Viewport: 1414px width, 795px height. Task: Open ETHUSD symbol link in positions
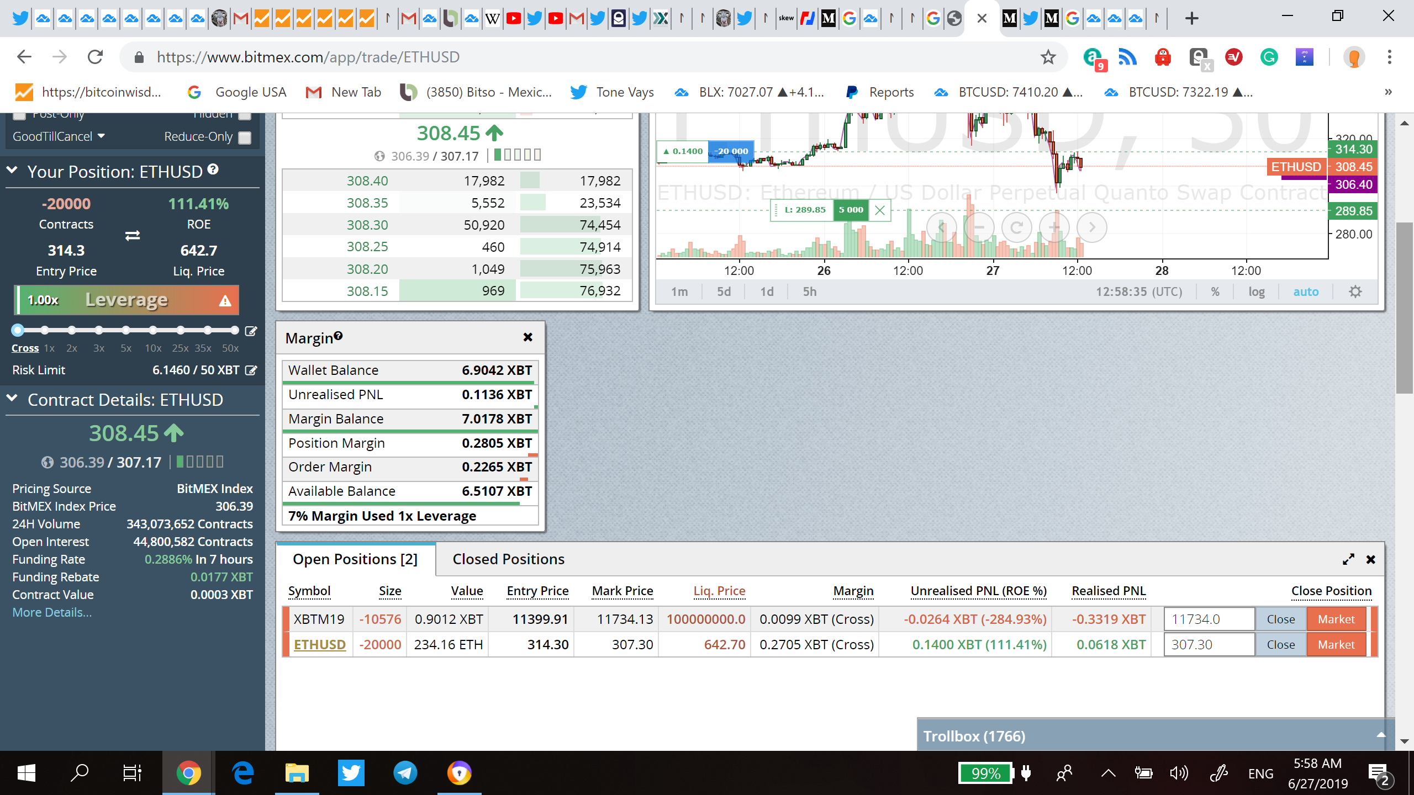(320, 645)
